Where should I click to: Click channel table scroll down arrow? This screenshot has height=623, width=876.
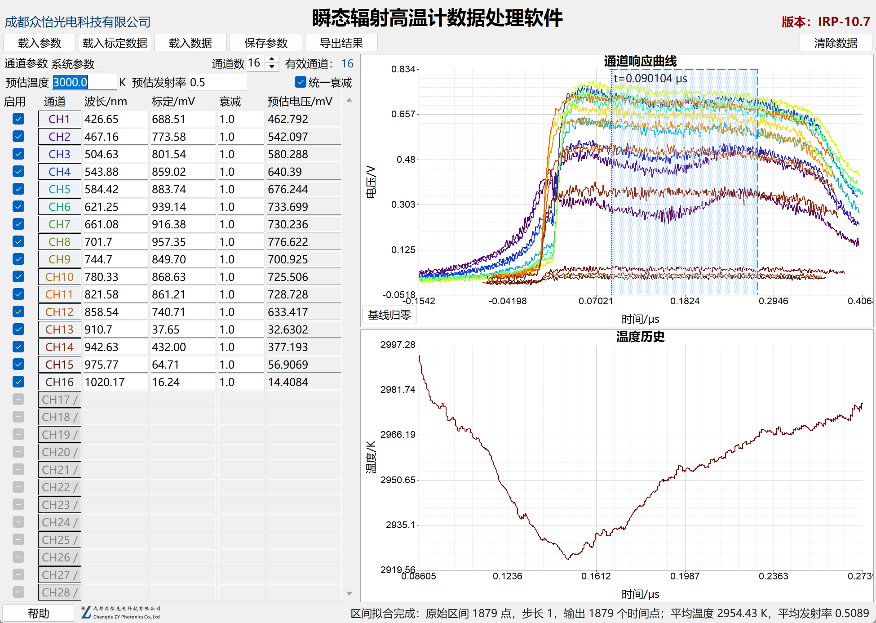click(x=349, y=594)
